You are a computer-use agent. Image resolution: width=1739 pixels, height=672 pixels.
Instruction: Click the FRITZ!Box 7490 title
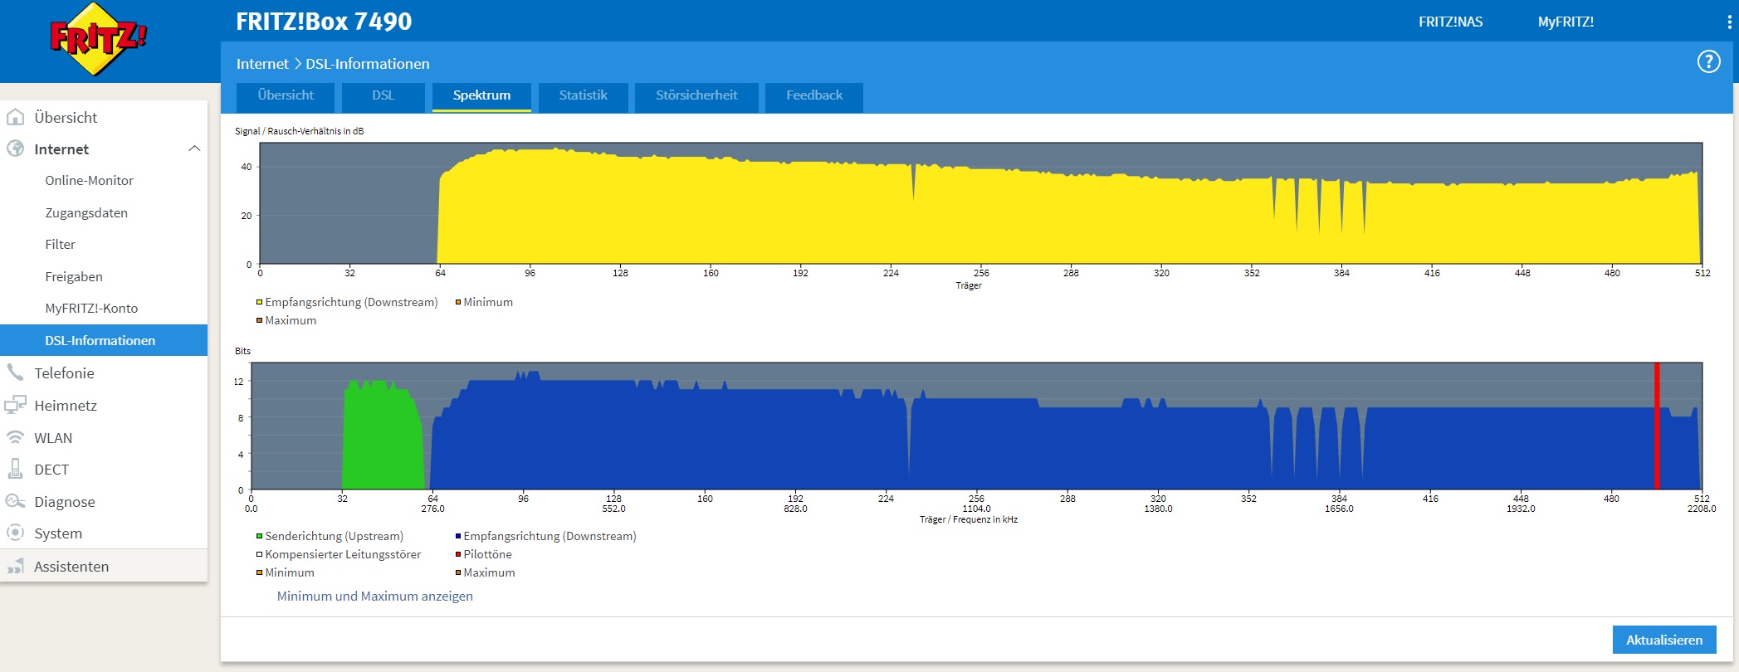(324, 22)
